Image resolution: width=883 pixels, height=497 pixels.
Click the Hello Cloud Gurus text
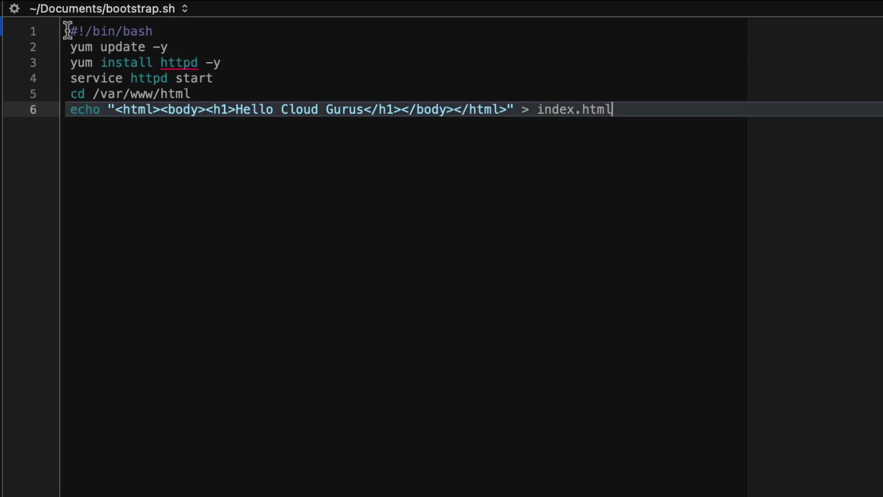(299, 110)
